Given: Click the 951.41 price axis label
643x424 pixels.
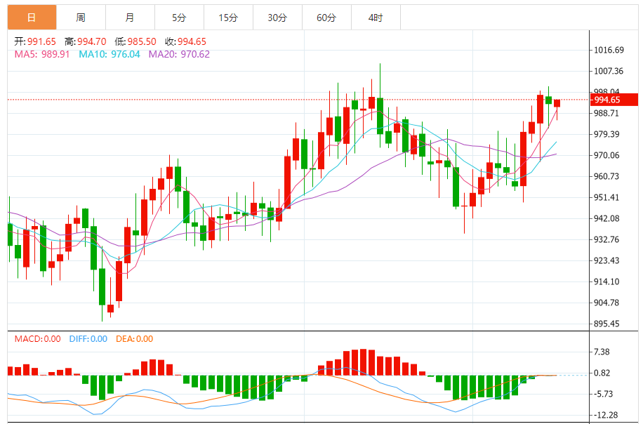Looking at the screenshot, I should (x=606, y=197).
